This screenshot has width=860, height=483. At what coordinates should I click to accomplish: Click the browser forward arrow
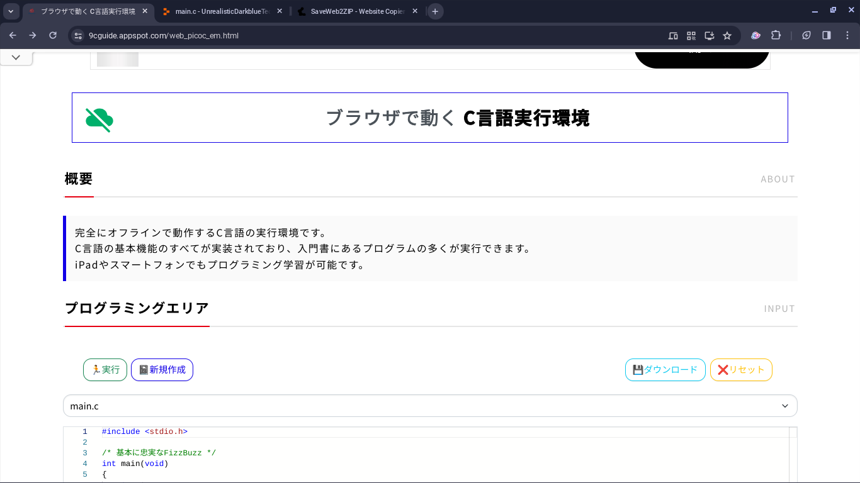tap(33, 35)
